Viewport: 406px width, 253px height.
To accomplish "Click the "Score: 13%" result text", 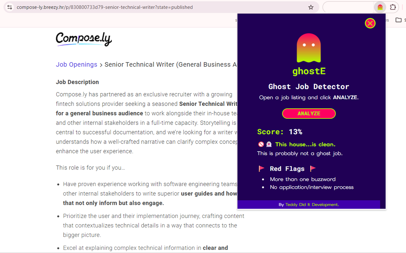I will point(280,132).
